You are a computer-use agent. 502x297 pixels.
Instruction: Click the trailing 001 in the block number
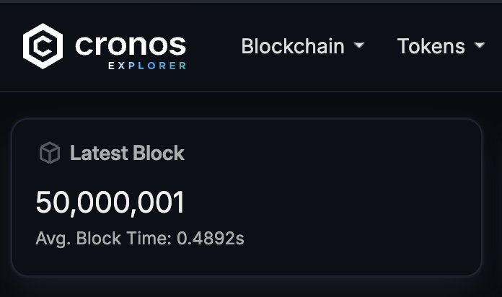(x=165, y=203)
